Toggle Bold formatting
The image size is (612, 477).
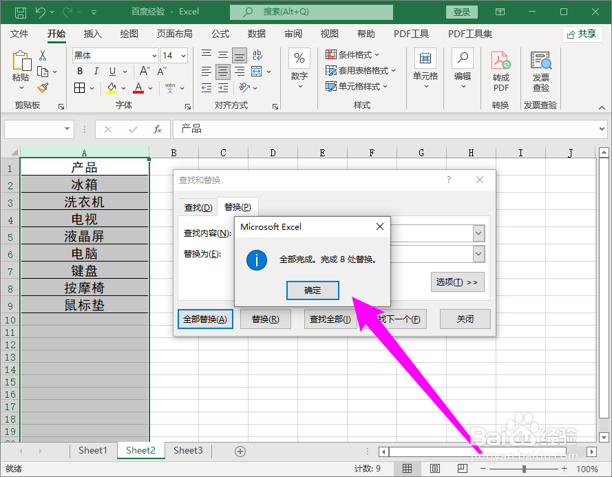[80, 71]
